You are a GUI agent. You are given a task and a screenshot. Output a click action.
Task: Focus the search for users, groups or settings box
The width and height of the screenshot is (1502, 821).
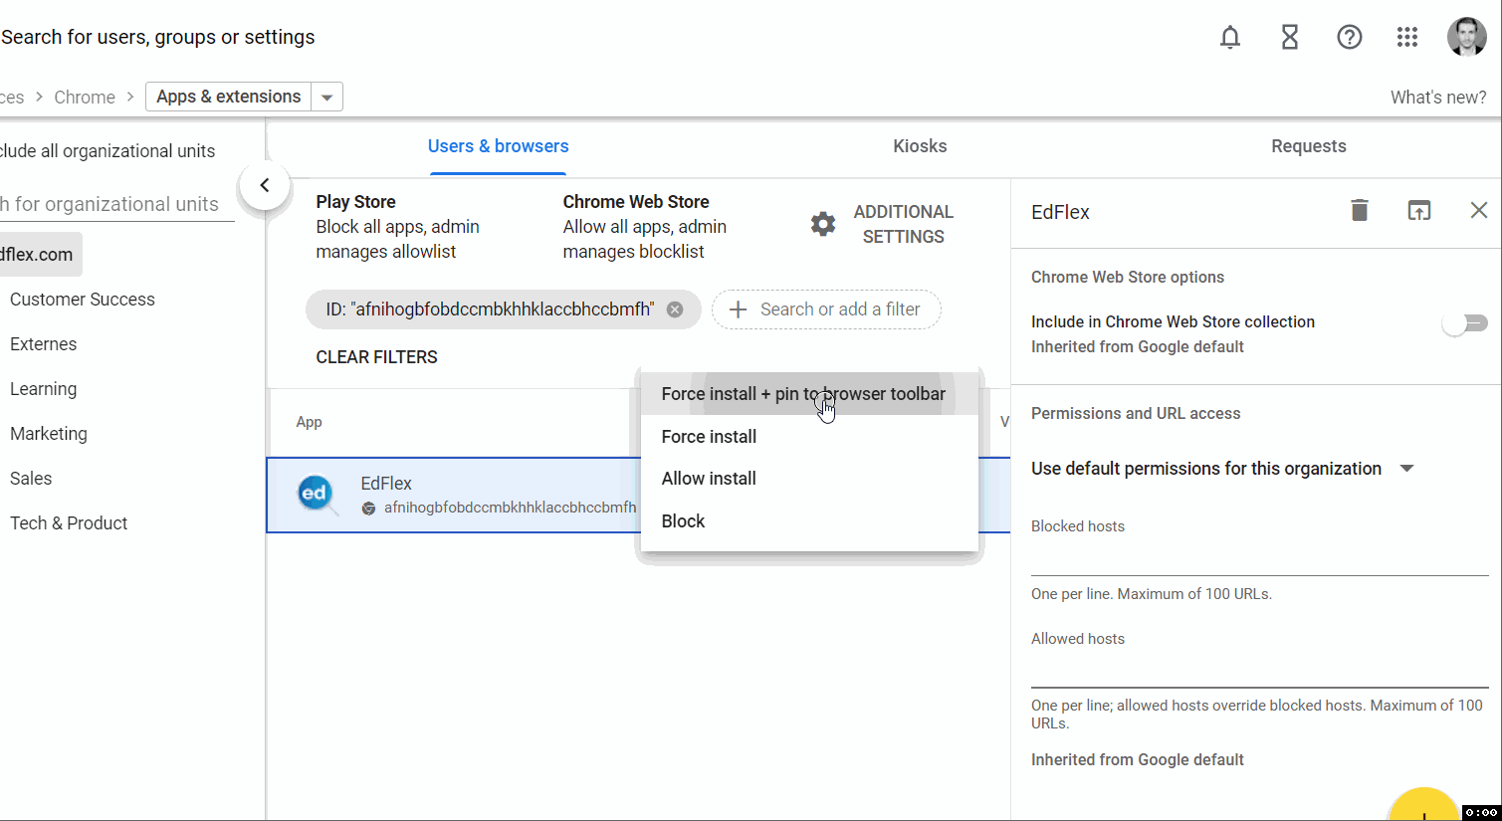(x=158, y=38)
